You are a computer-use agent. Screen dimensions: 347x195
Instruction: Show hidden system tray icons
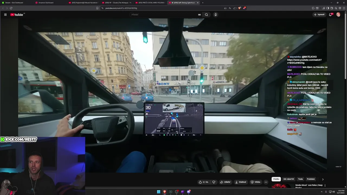322,192
